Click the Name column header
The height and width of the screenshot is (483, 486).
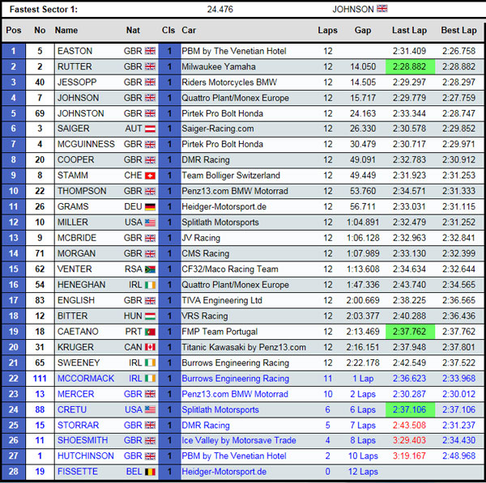pos(66,31)
